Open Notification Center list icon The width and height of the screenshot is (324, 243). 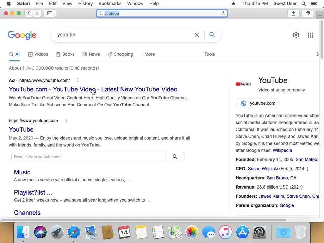(x=314, y=3)
